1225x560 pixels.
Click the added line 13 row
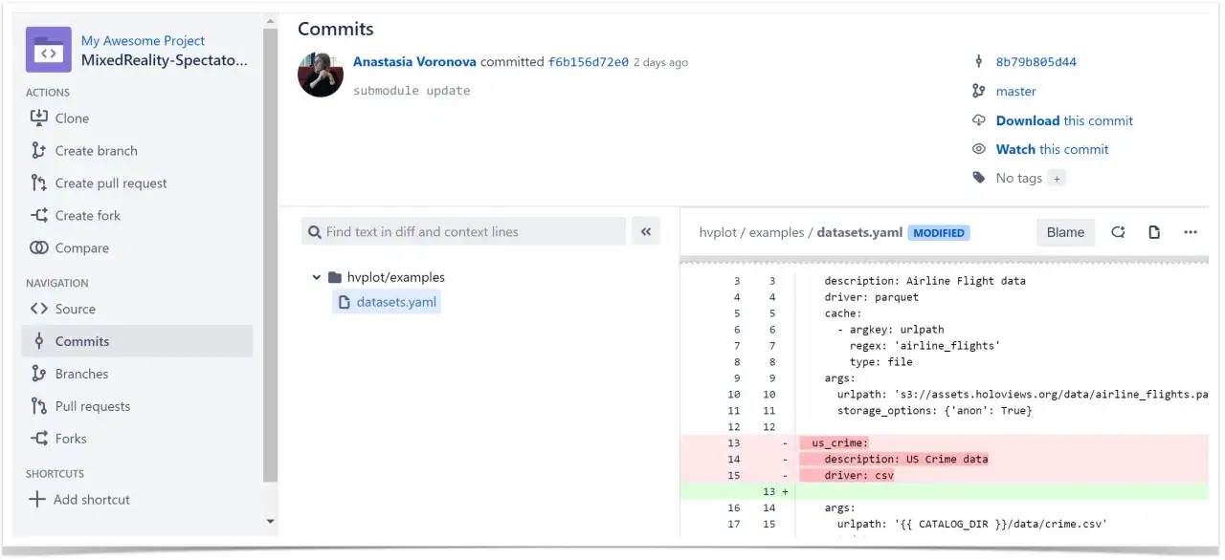945,491
